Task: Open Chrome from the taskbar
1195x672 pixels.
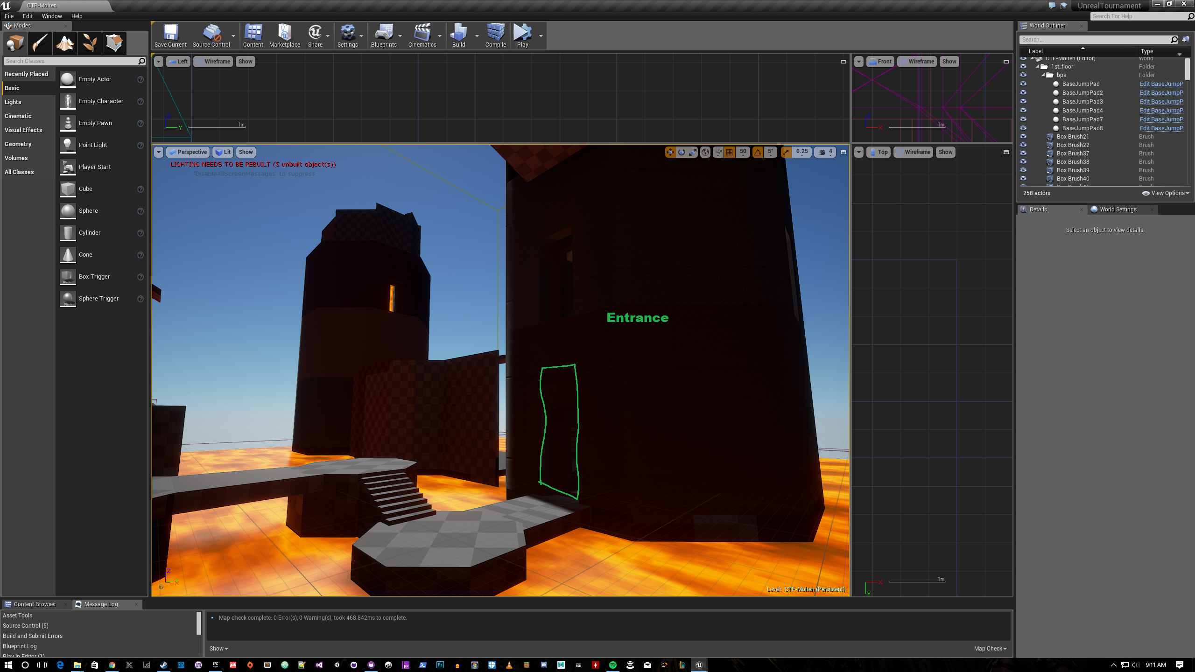Action: point(112,665)
